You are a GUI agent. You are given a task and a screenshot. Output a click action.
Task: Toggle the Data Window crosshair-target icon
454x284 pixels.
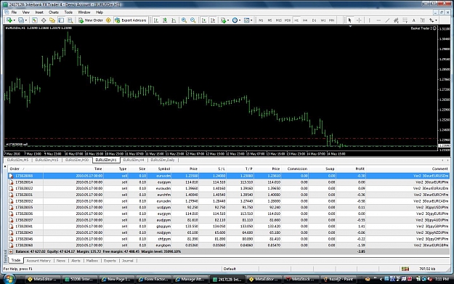(44, 20)
